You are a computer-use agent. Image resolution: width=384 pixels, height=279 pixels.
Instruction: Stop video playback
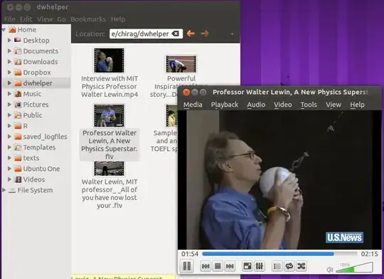pyautogui.click(x=218, y=266)
